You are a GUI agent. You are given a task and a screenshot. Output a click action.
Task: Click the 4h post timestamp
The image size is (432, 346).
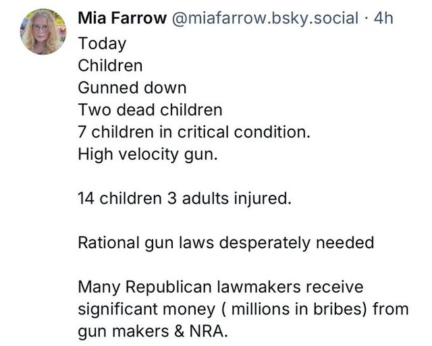pos(383,18)
